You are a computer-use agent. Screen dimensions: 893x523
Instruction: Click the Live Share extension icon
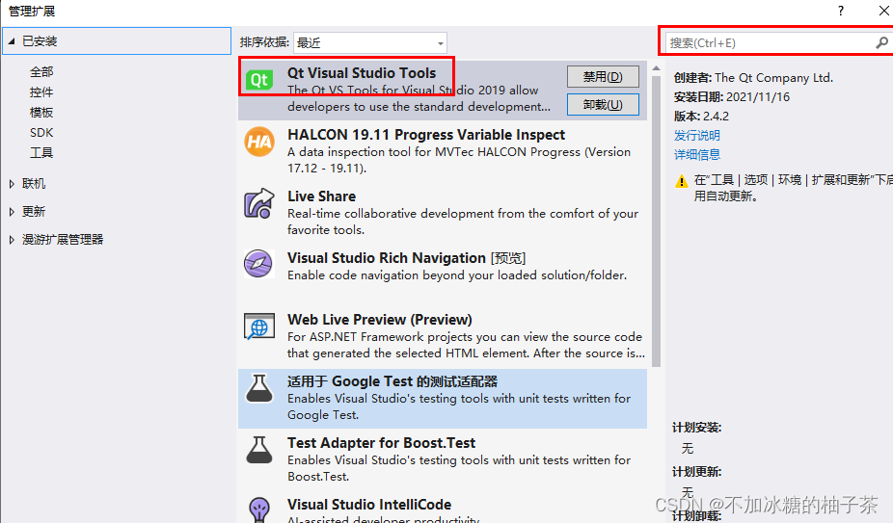[259, 203]
